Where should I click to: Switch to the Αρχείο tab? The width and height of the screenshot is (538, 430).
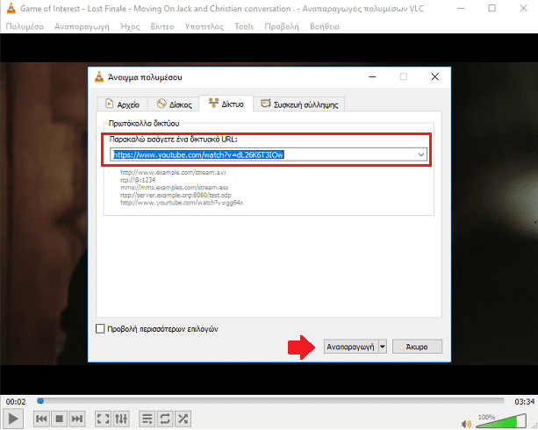(x=123, y=104)
